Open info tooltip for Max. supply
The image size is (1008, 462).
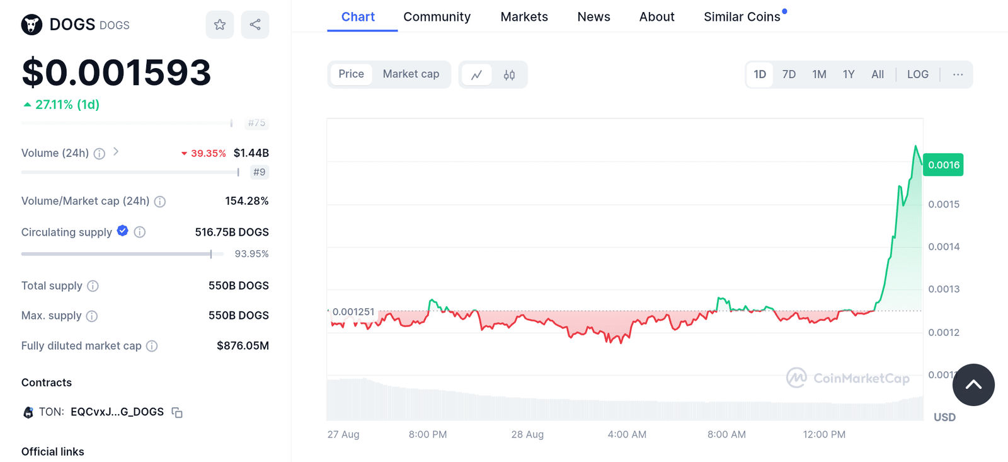(x=92, y=316)
